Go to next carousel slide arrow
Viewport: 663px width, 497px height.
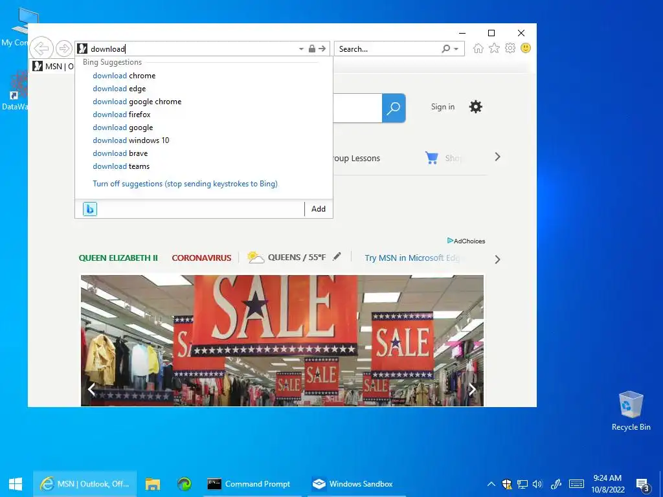tap(472, 389)
